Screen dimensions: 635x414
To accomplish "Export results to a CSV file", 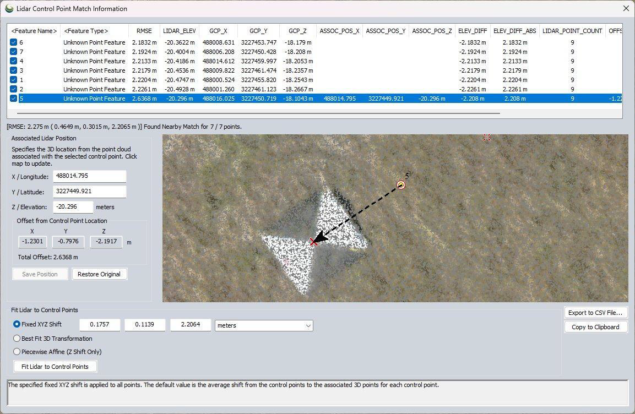I will tap(596, 312).
